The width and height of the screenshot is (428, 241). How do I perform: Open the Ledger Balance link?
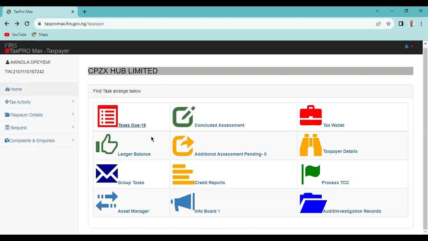(x=134, y=154)
